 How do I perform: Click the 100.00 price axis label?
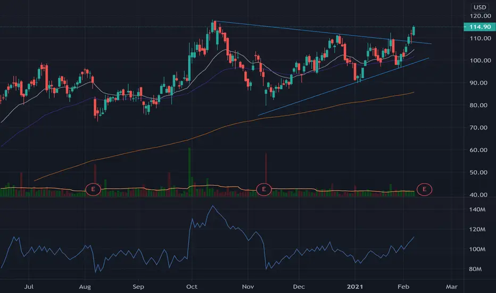click(480, 61)
